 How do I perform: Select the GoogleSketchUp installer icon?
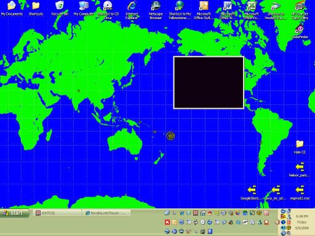click(x=252, y=192)
